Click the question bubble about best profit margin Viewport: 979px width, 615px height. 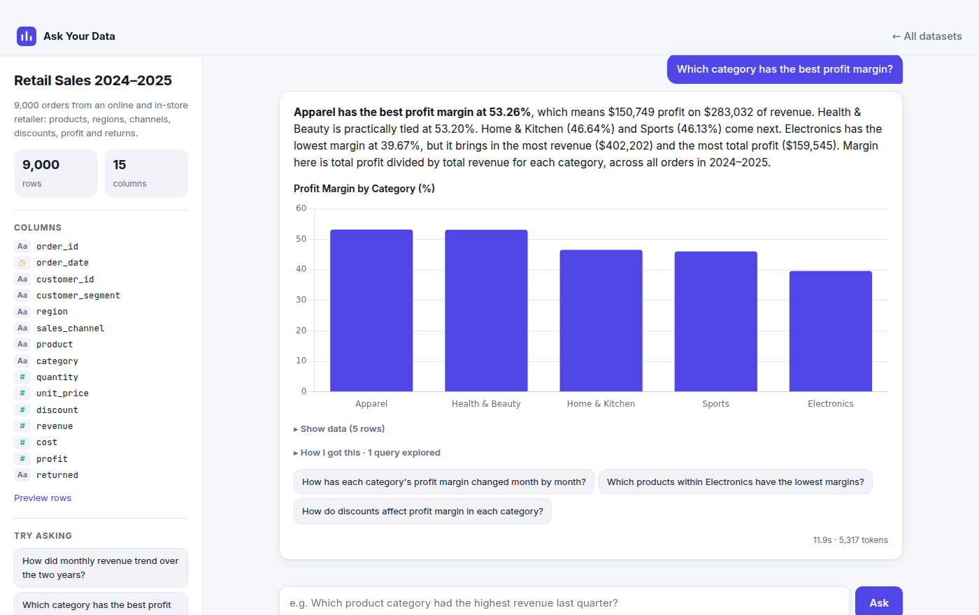(785, 69)
